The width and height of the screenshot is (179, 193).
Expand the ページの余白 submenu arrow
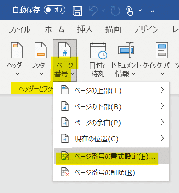pyautogui.click(x=162, y=122)
